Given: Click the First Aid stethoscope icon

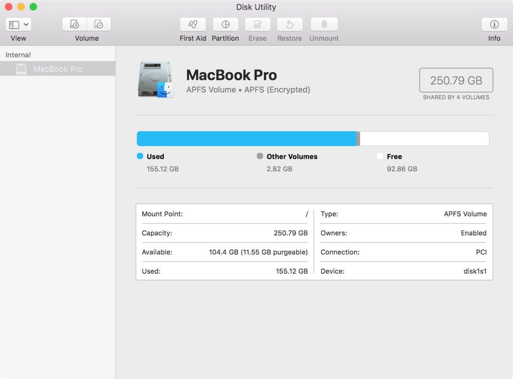Looking at the screenshot, I should click(x=193, y=24).
